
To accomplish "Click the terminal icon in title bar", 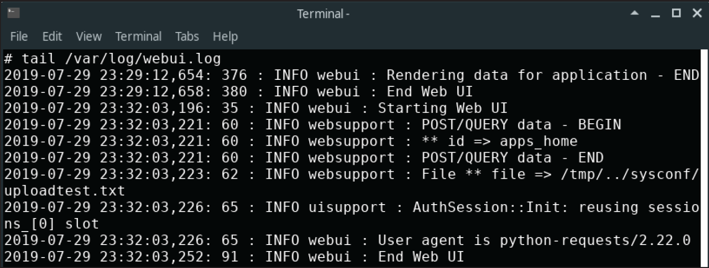I will click(x=13, y=13).
